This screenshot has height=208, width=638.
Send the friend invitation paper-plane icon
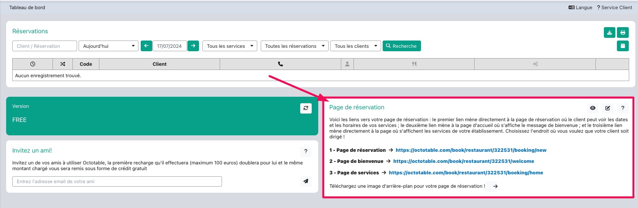(306, 181)
